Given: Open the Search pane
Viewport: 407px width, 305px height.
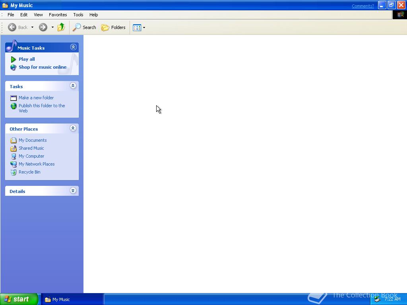Looking at the screenshot, I should coord(84,27).
